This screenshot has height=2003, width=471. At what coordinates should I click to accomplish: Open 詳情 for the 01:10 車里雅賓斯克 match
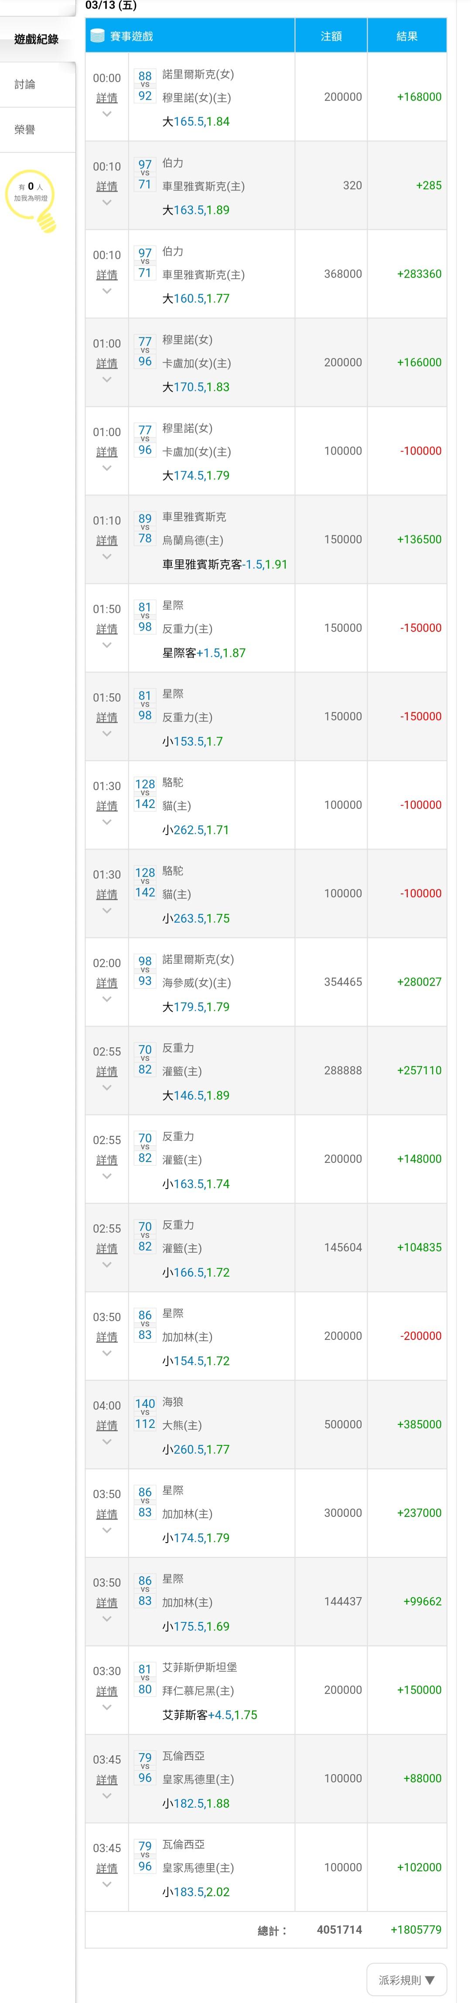106,540
